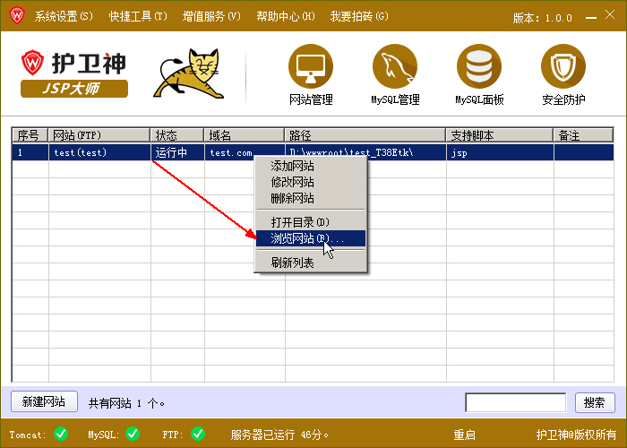The width and height of the screenshot is (627, 448).
Task: Open the MySQL面板 database icon
Action: click(479, 66)
